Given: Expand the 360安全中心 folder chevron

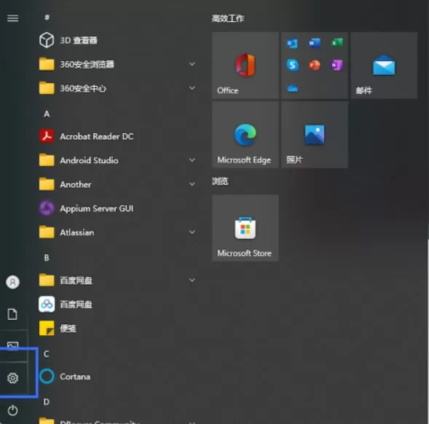Looking at the screenshot, I should pos(192,88).
